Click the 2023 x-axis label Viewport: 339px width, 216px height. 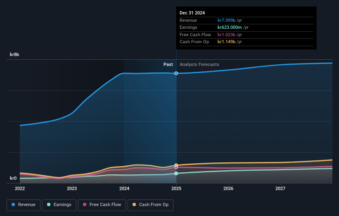click(72, 188)
